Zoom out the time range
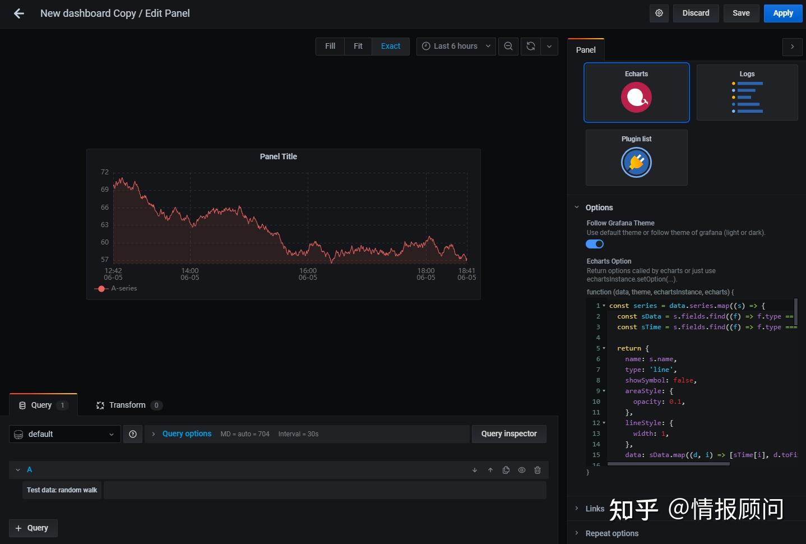This screenshot has width=806, height=544. click(x=508, y=46)
